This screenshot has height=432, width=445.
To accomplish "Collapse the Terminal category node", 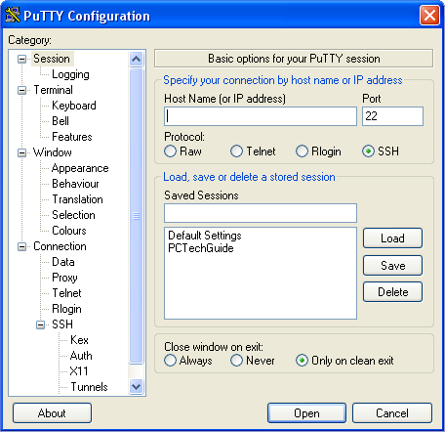I will point(21,90).
